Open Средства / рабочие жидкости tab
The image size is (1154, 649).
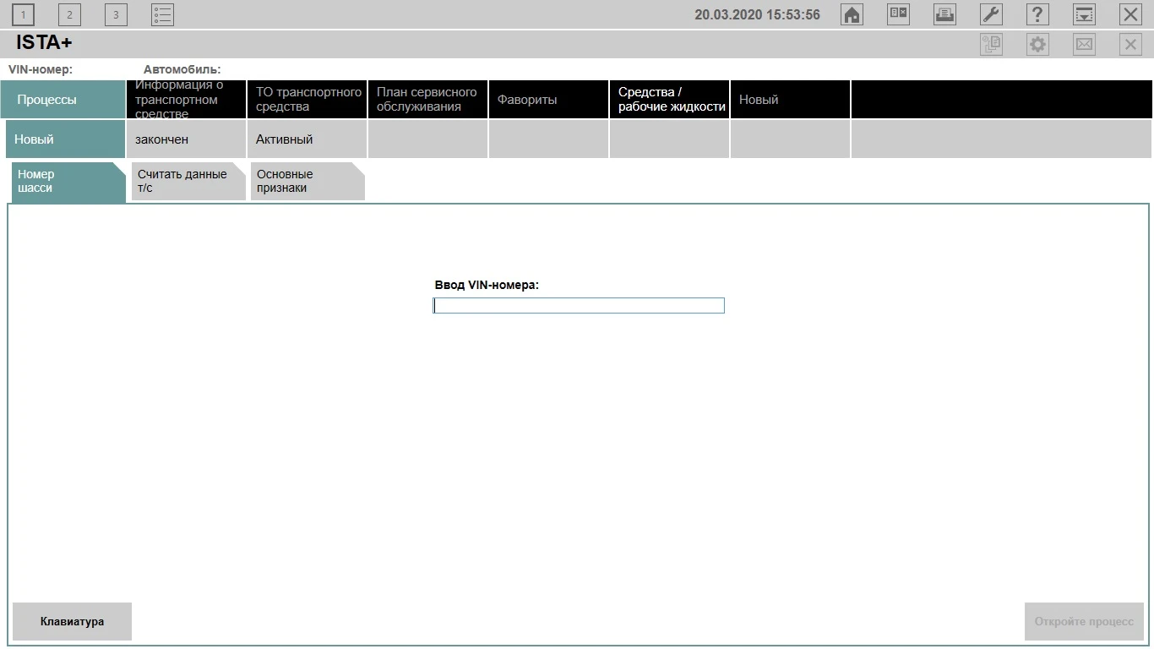670,100
